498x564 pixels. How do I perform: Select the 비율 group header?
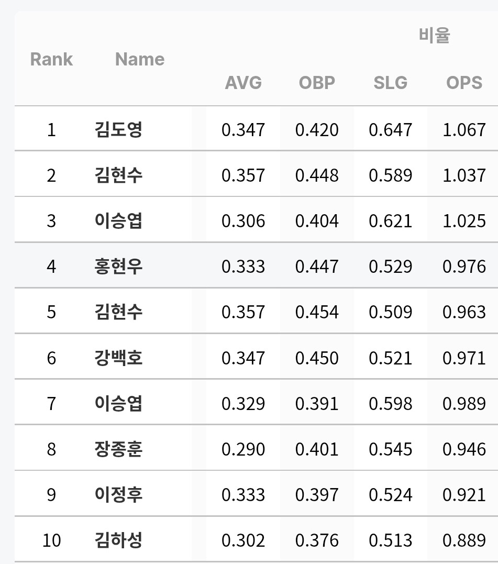tap(434, 36)
